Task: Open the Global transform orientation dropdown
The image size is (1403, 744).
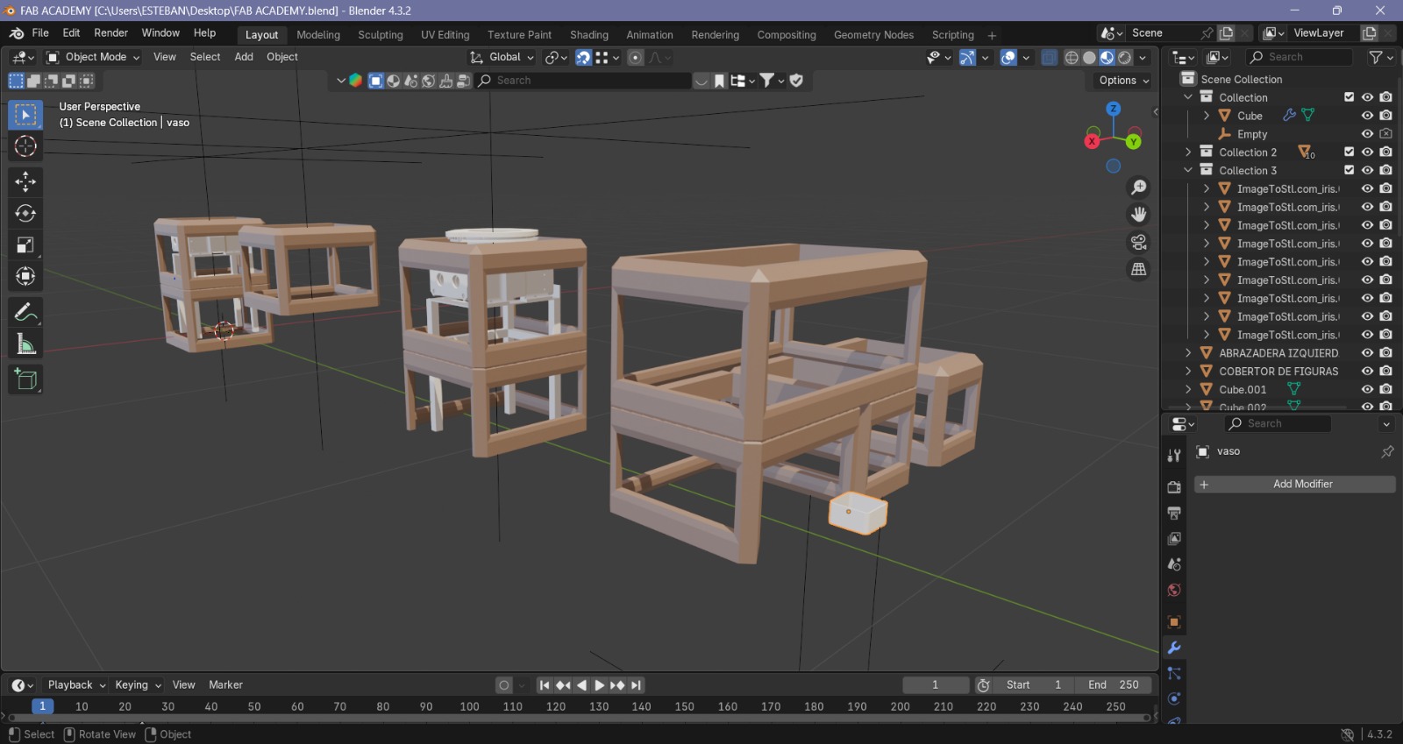Action: coord(502,57)
